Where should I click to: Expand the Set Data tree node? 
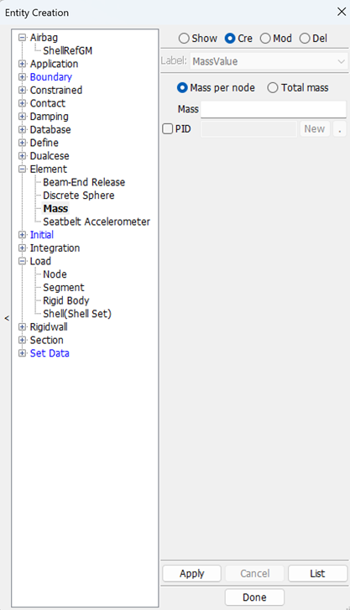[x=23, y=353]
